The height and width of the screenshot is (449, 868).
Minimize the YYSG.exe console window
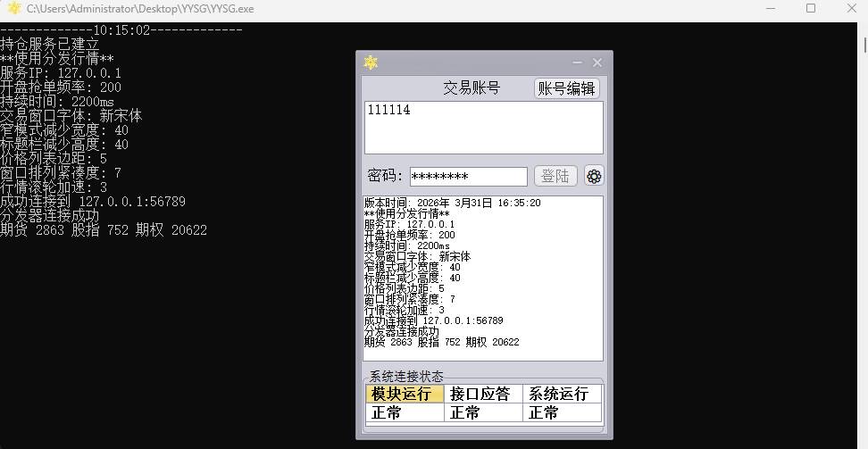coord(771,9)
